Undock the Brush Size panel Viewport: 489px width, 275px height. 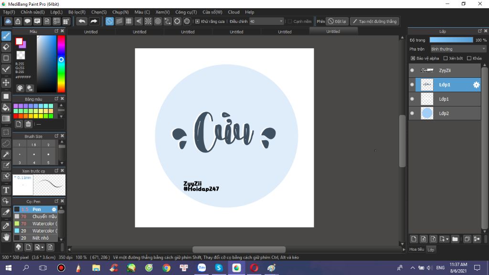[56, 136]
